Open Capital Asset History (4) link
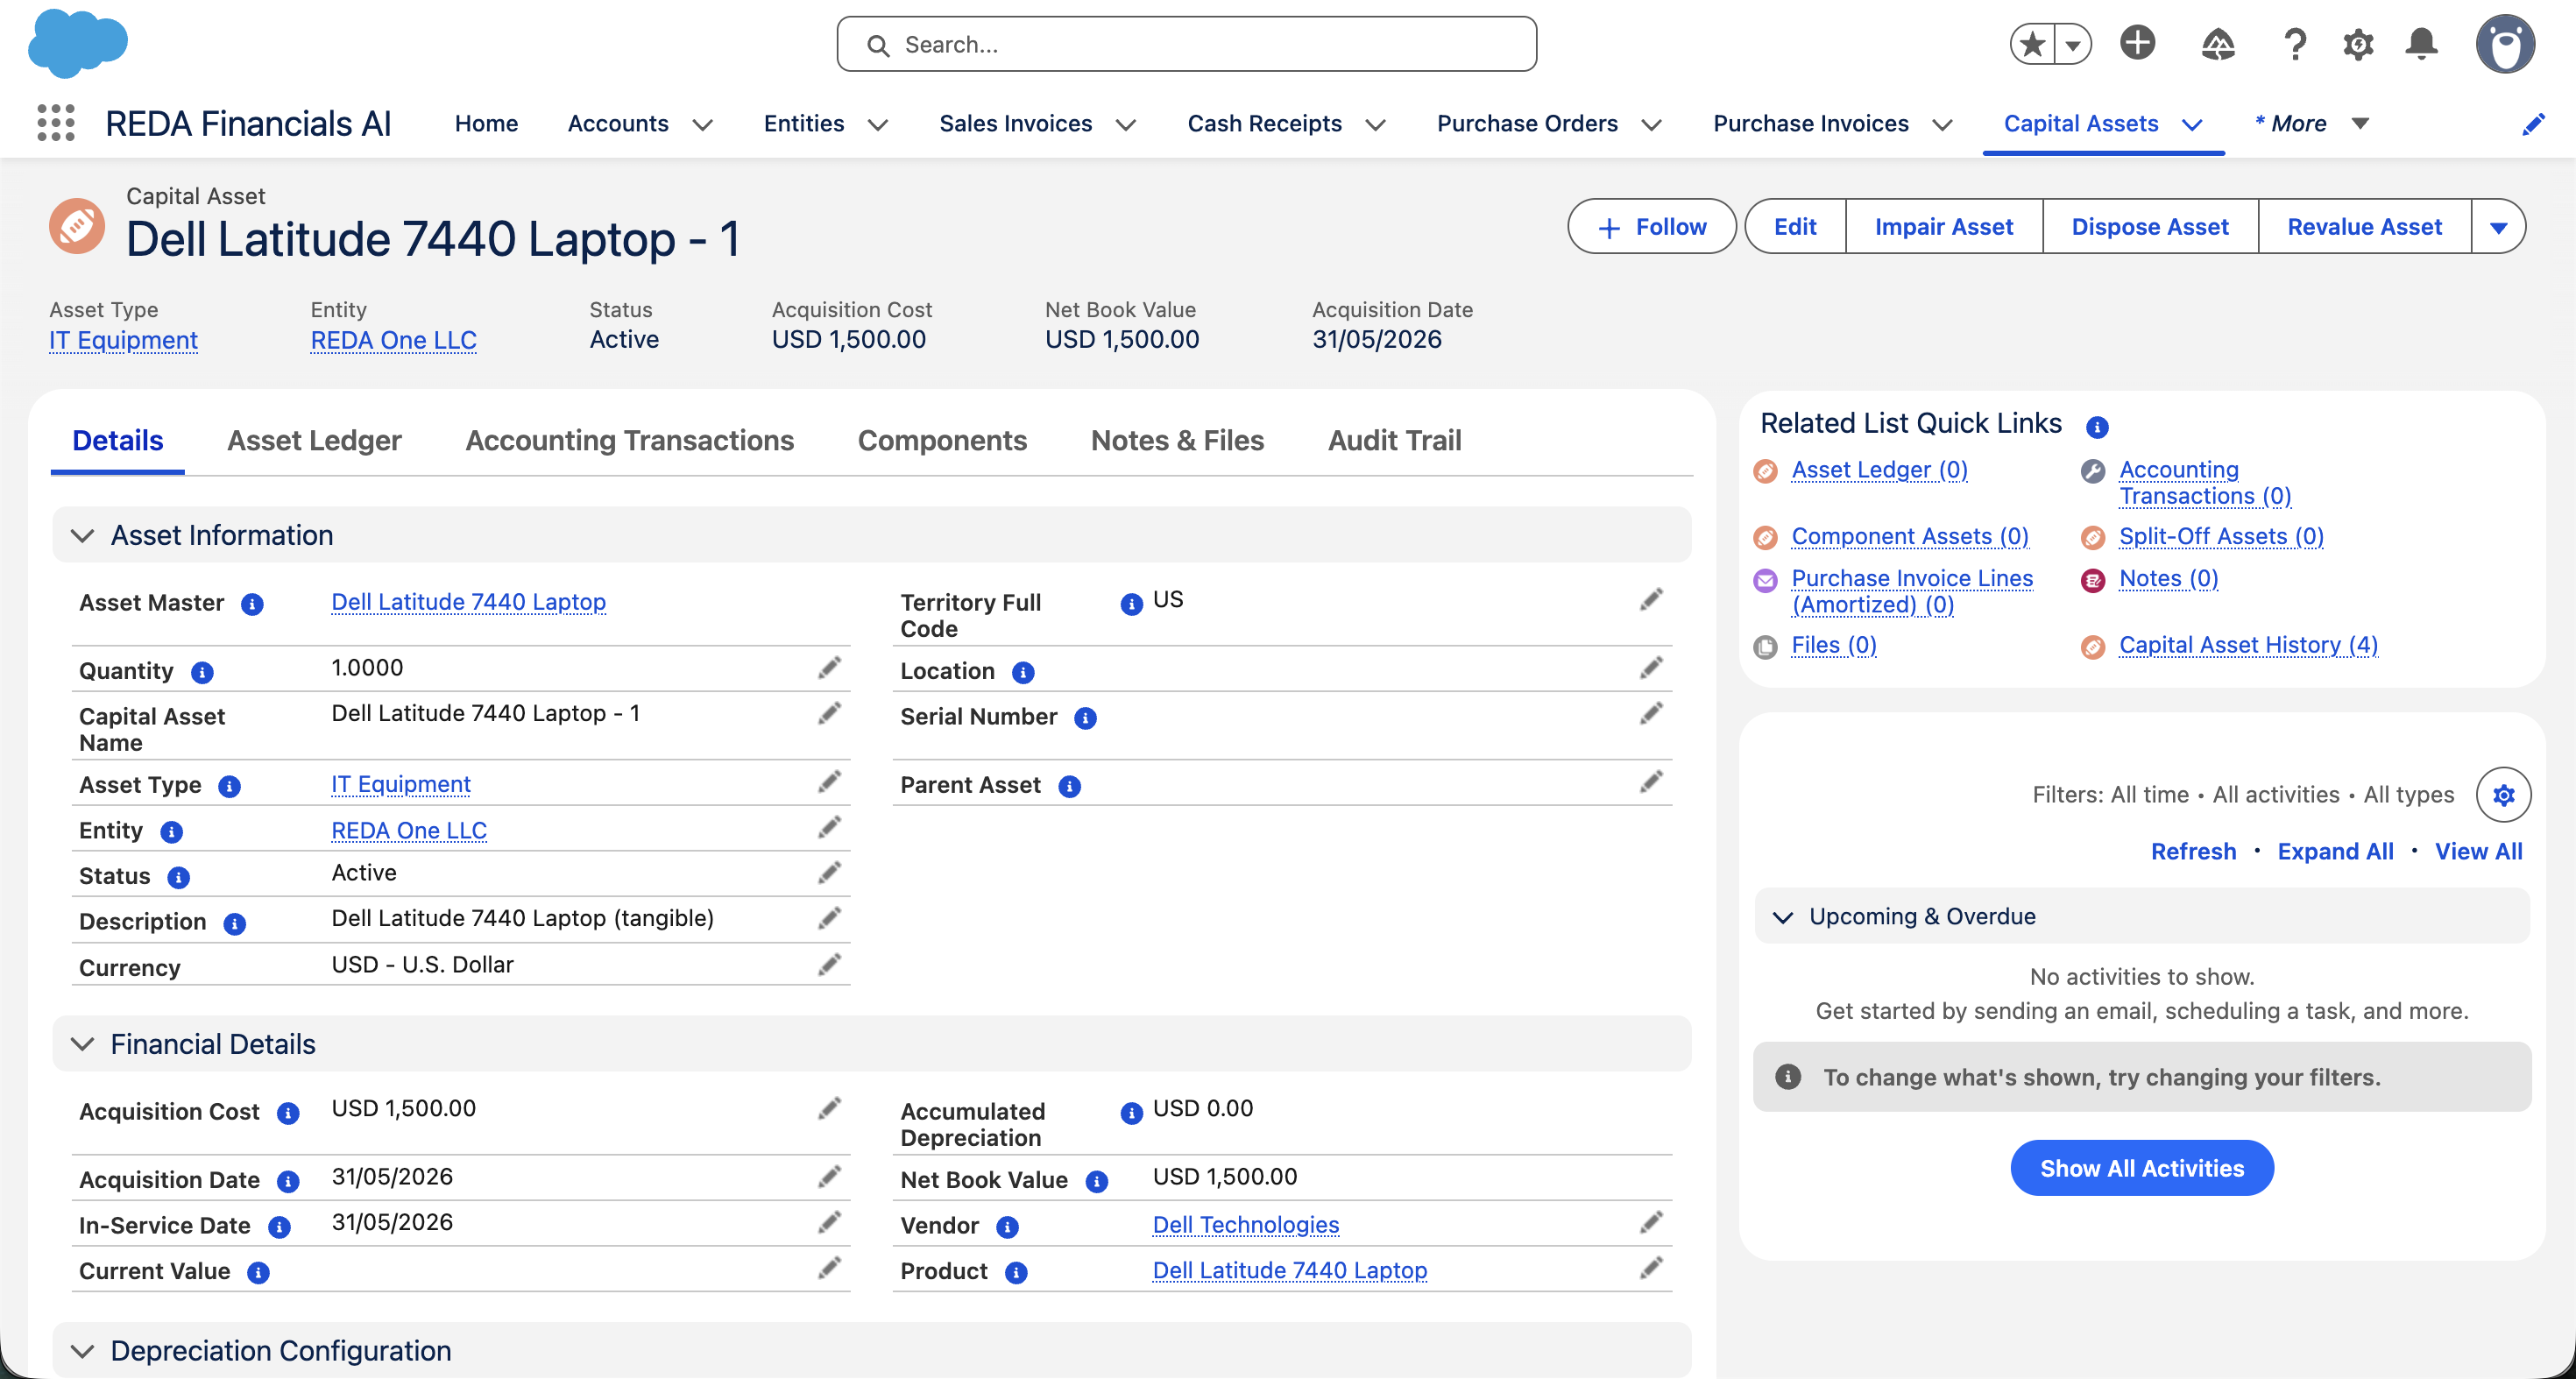2576x1379 pixels. pyautogui.click(x=2248, y=645)
